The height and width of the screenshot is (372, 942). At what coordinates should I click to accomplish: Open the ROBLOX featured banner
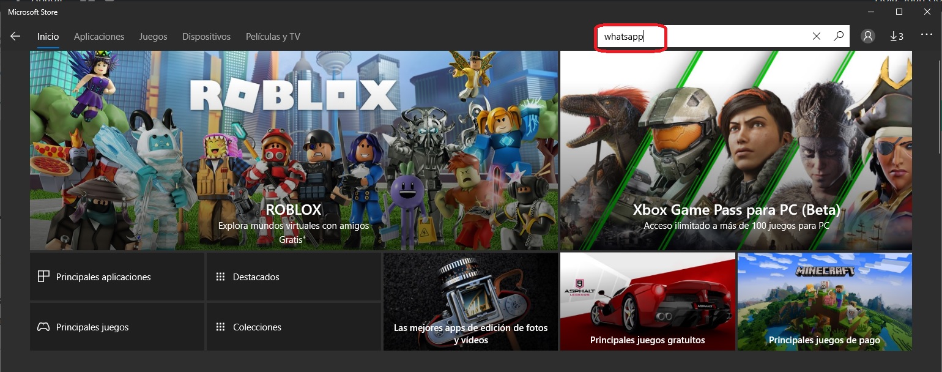[x=294, y=151]
